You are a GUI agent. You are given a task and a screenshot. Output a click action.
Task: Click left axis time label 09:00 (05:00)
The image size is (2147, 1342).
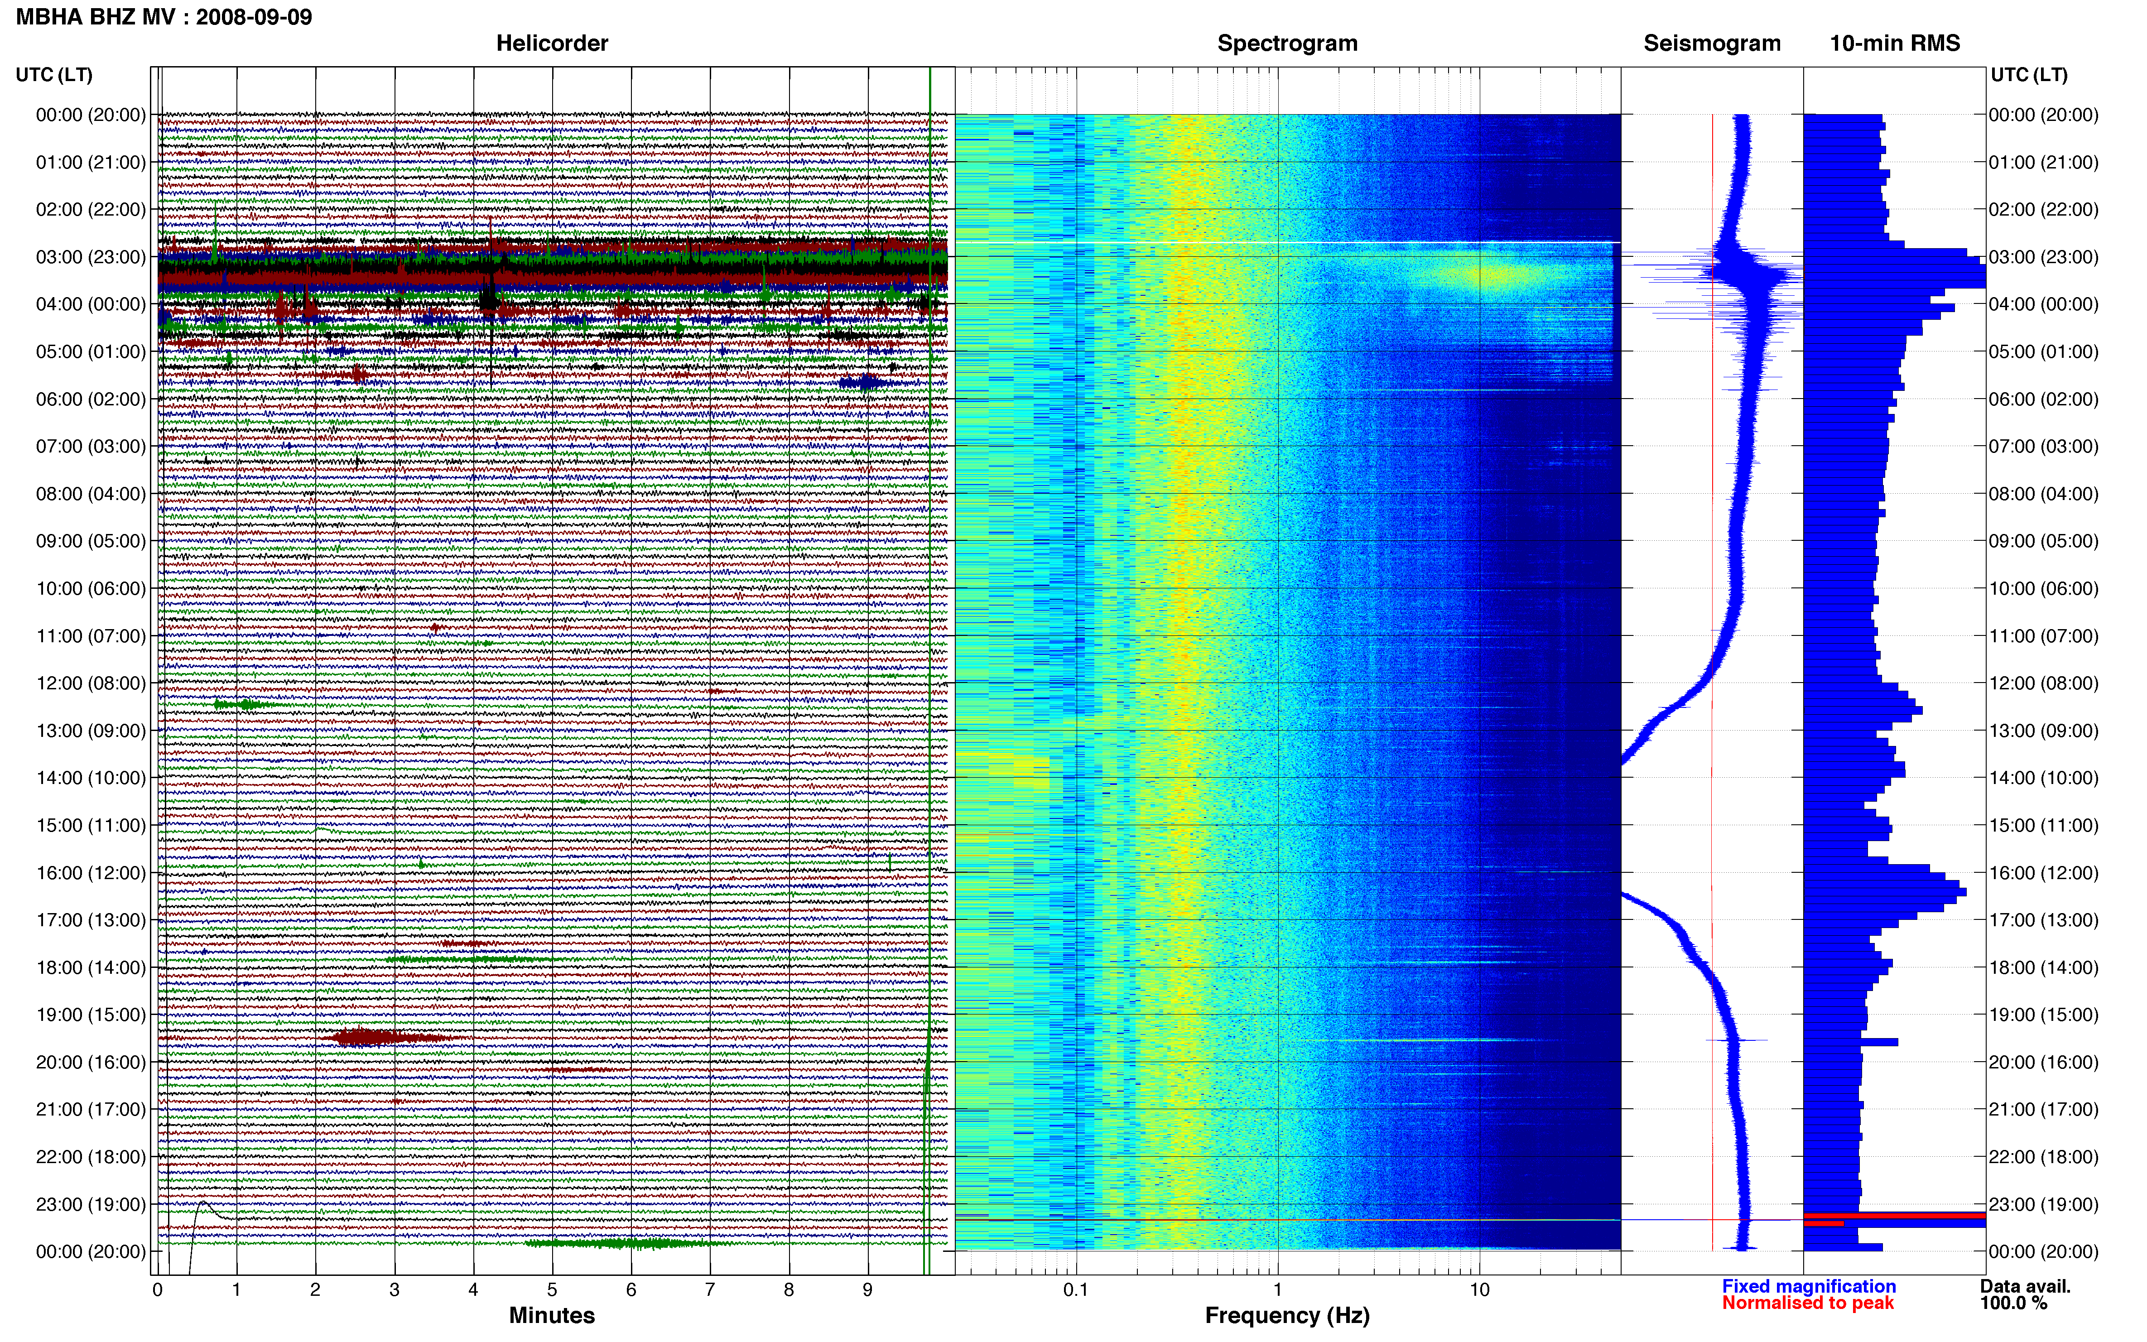[x=91, y=541]
